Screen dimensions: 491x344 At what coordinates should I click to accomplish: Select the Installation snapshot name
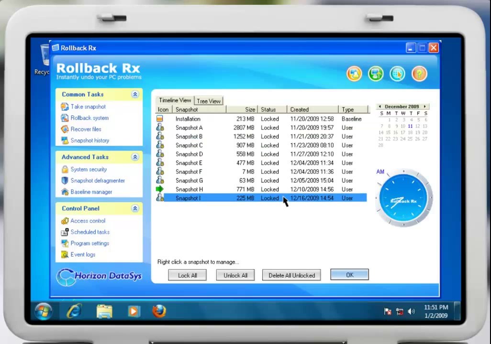pyautogui.click(x=188, y=119)
